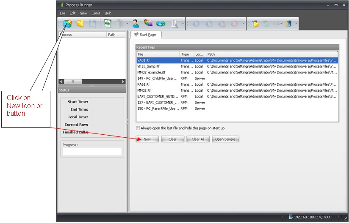Enable 'Always open the last file' checkbox

[x=138, y=128]
